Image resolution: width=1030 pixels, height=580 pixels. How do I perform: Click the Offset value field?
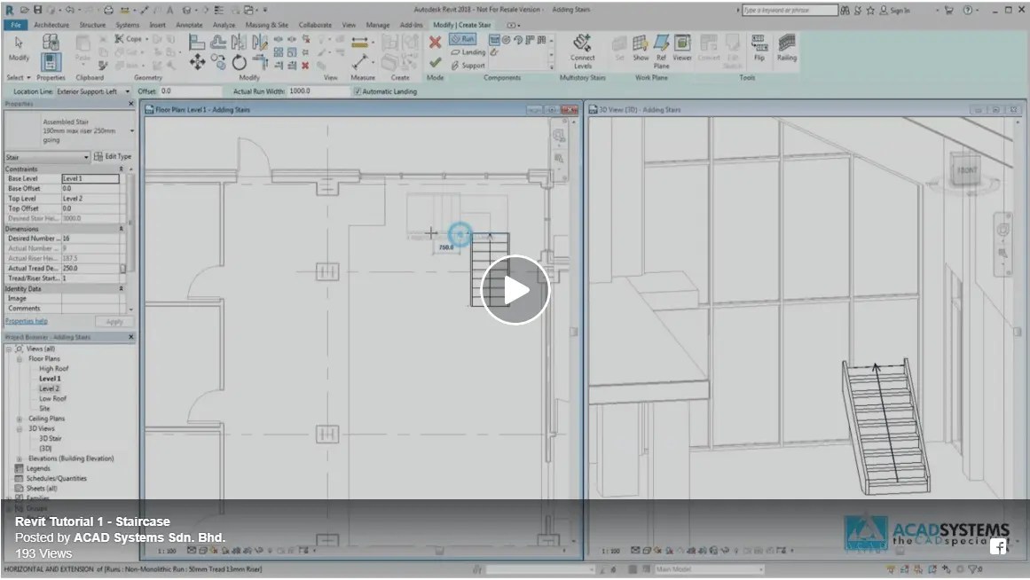(x=191, y=92)
